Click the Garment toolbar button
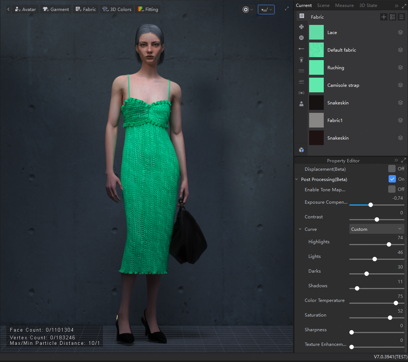This screenshot has height=362, width=408. 56,10
